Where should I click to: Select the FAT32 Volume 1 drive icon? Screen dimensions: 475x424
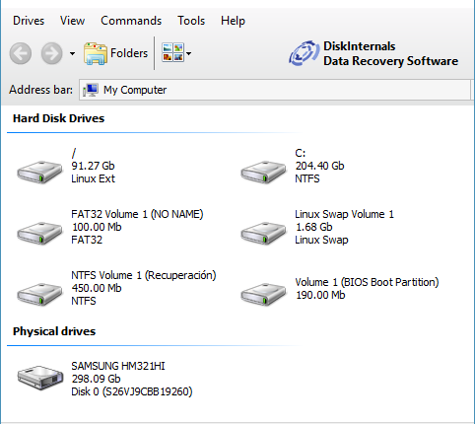pyautogui.click(x=39, y=233)
